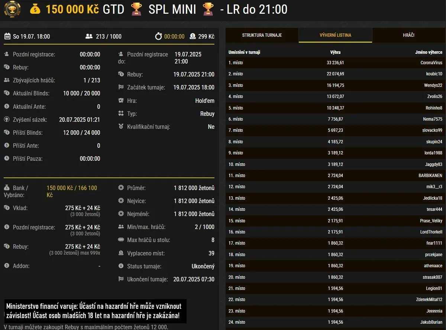
Task: Switch to the Výherní listina tab
Action: (x=335, y=35)
